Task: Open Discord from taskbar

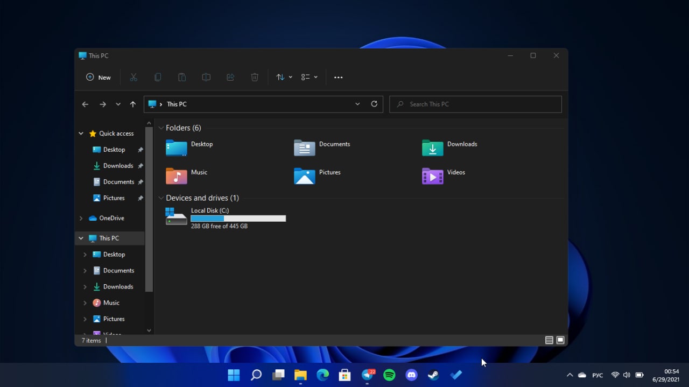Action: click(x=411, y=375)
